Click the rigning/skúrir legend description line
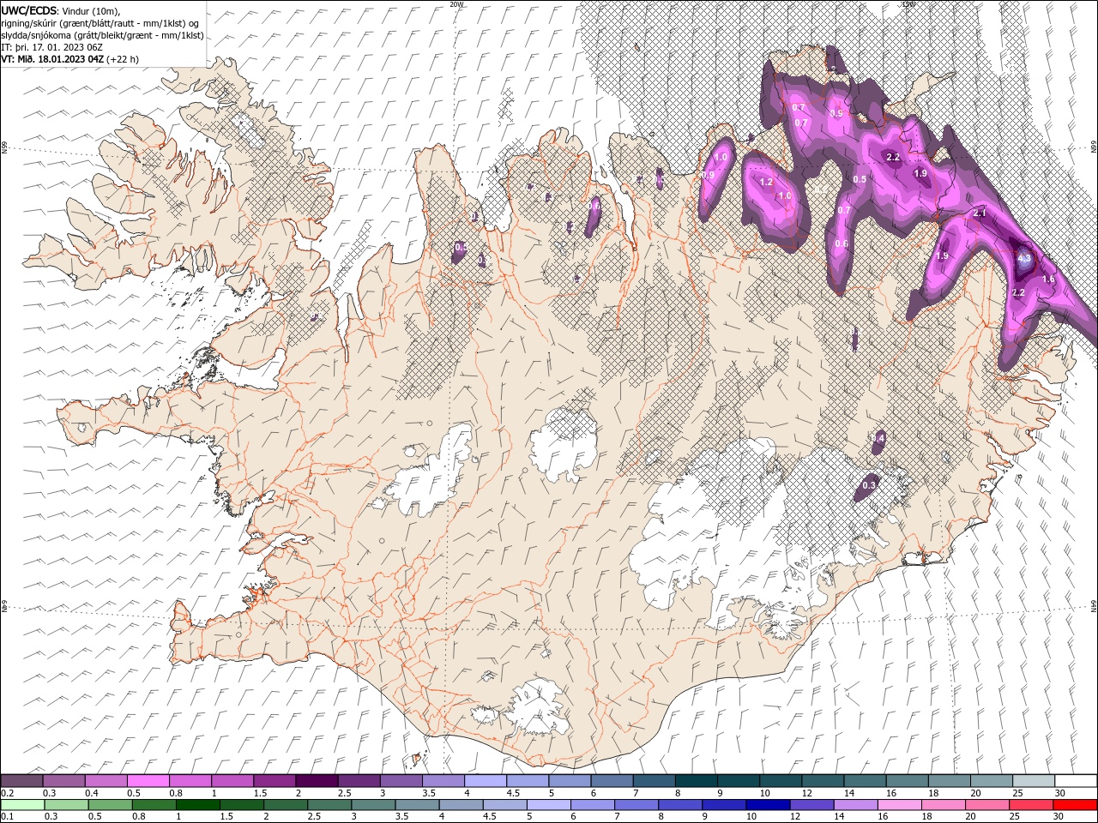 tap(100, 23)
